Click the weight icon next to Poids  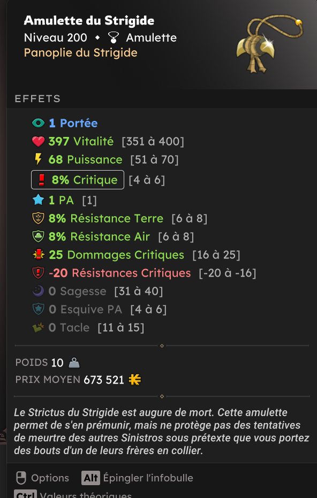click(74, 363)
